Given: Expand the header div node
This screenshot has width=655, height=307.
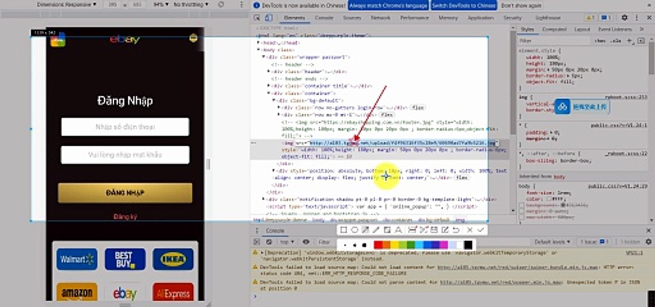Looking at the screenshot, I should tap(269, 72).
